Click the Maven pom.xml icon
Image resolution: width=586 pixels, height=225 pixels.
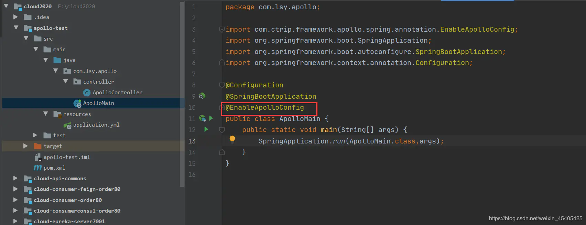37,168
